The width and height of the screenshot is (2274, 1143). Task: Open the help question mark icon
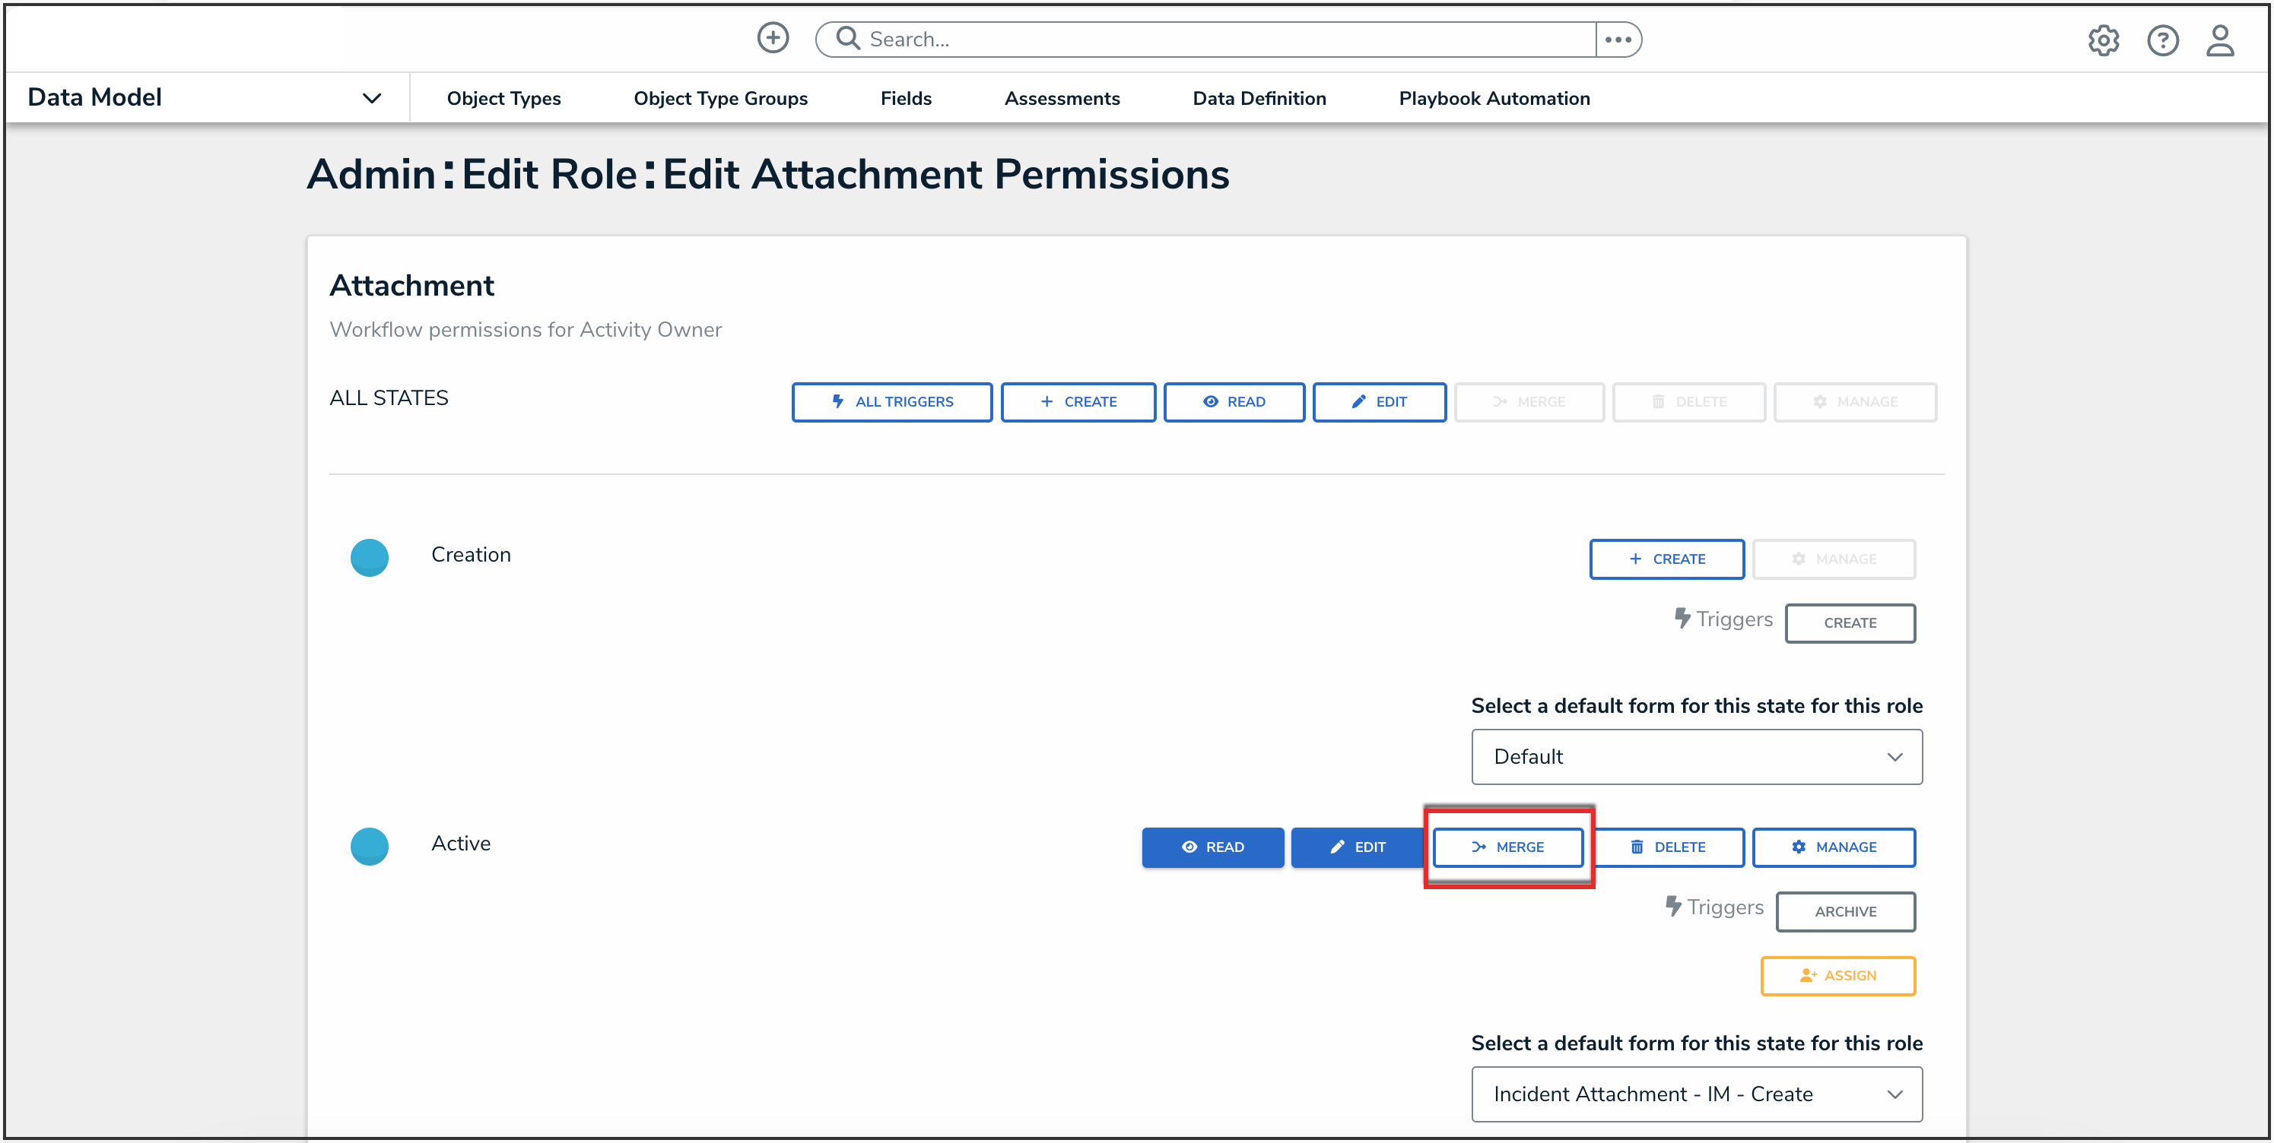2162,40
